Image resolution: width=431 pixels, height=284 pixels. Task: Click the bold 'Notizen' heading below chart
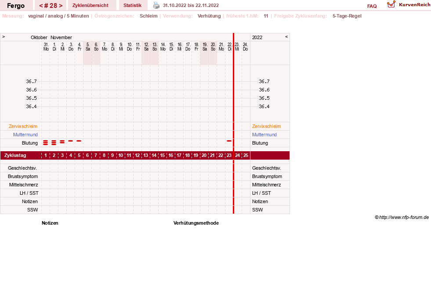(50, 223)
